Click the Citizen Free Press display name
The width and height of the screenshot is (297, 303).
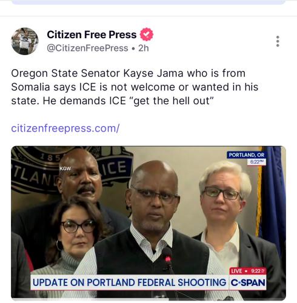(x=92, y=35)
